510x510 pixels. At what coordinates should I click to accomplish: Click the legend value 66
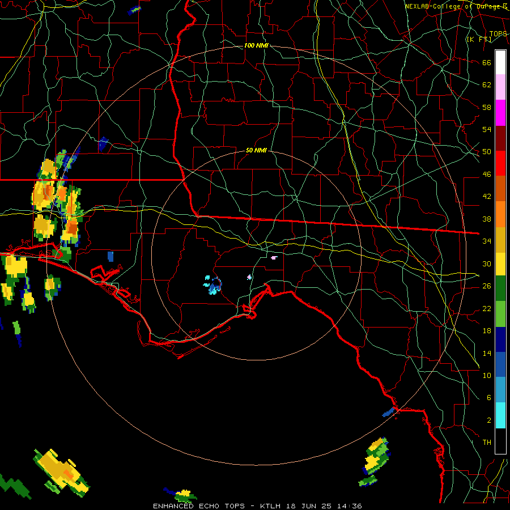click(x=487, y=62)
